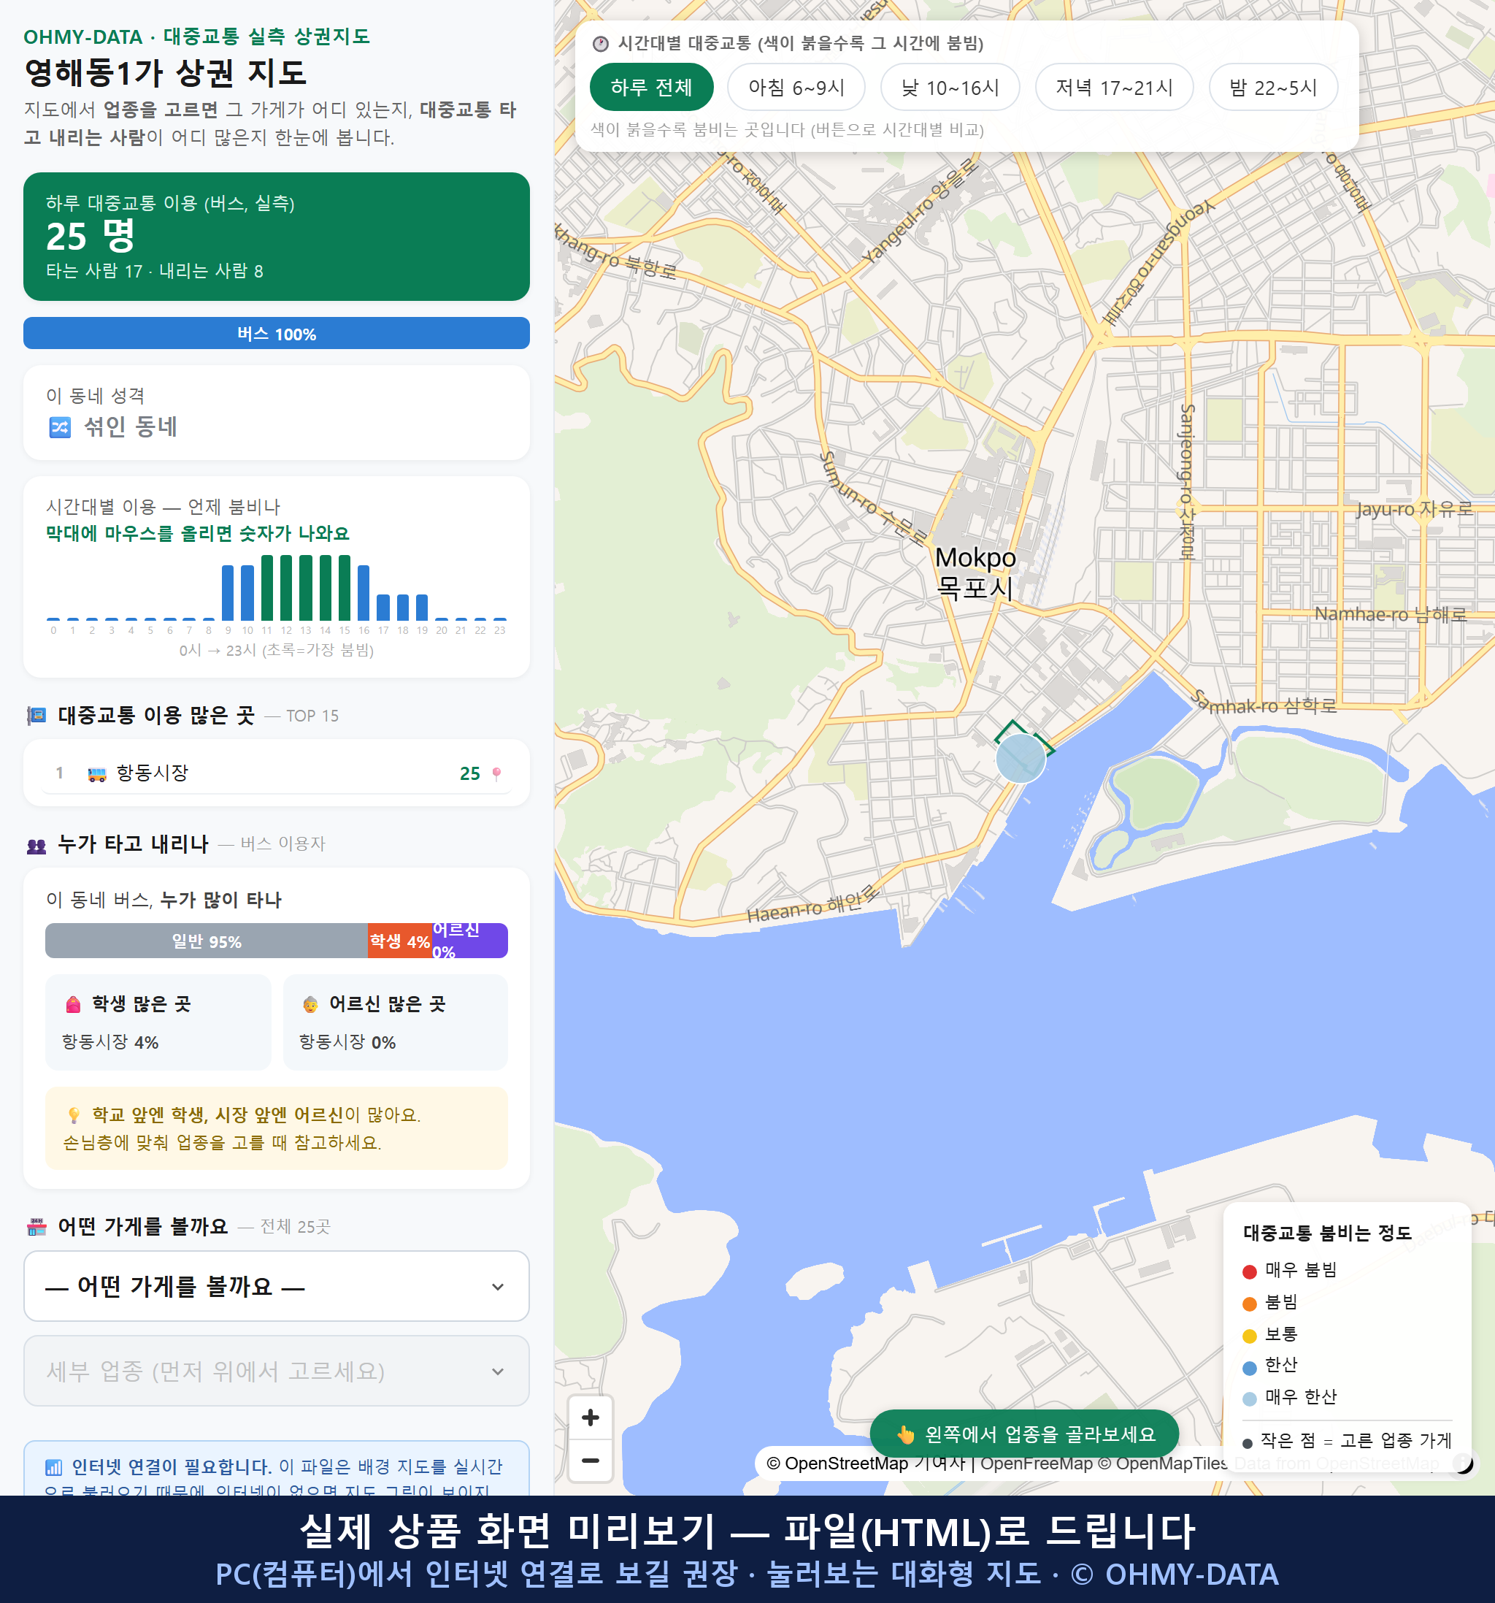1495x1603 pixels.
Task: Click the 25 count in the 항동시장 row
Action: [x=470, y=774]
